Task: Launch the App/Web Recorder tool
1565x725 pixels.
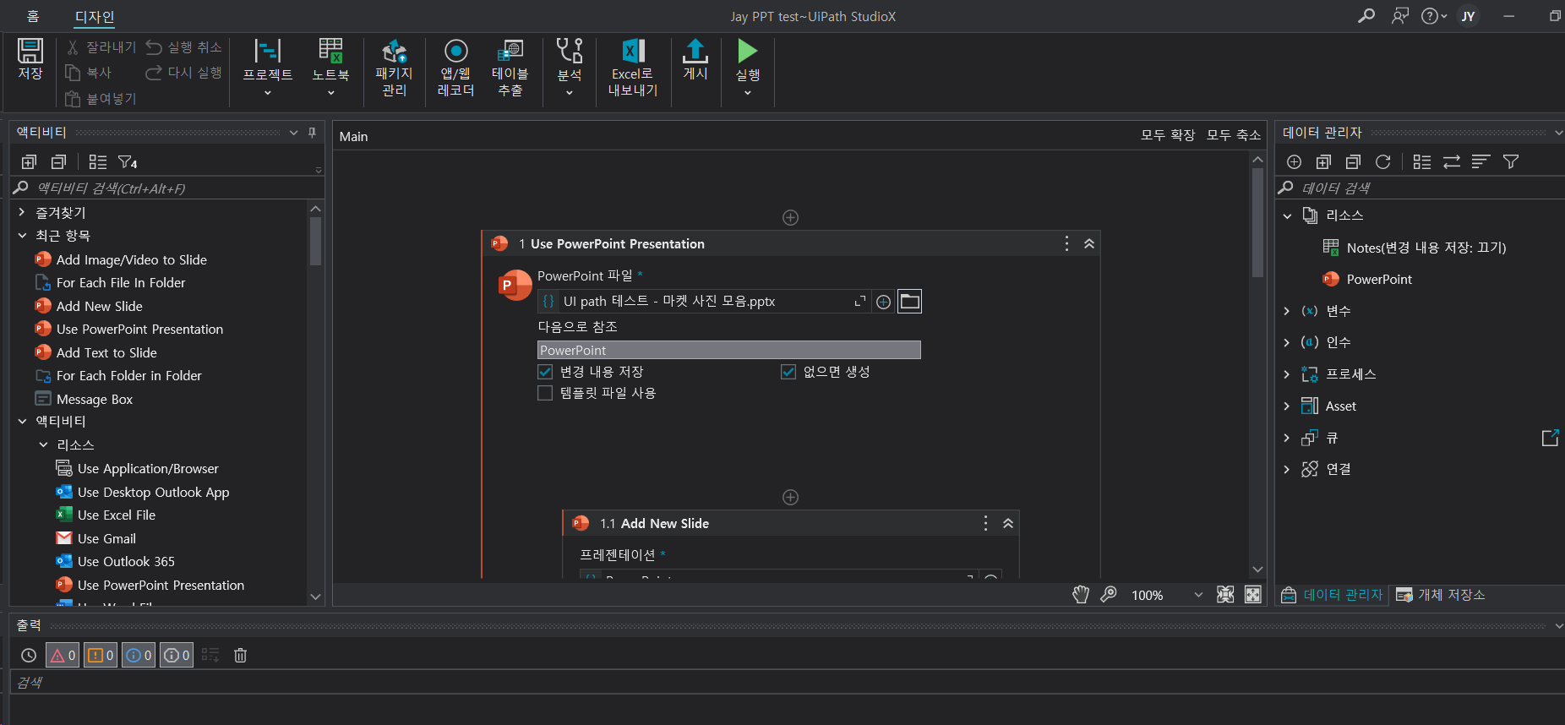Action: pos(455,68)
